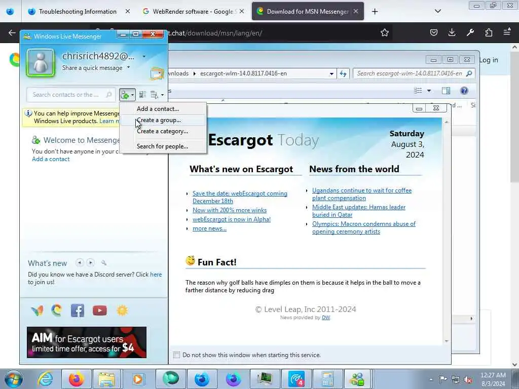Show next What's new item
Image resolution: width=519 pixels, height=389 pixels.
coord(90,263)
